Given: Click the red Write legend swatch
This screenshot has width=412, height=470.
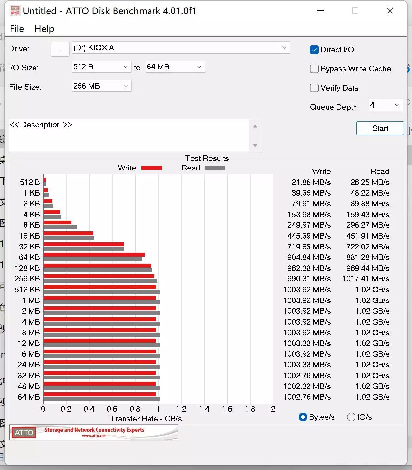Looking at the screenshot, I should (x=151, y=168).
